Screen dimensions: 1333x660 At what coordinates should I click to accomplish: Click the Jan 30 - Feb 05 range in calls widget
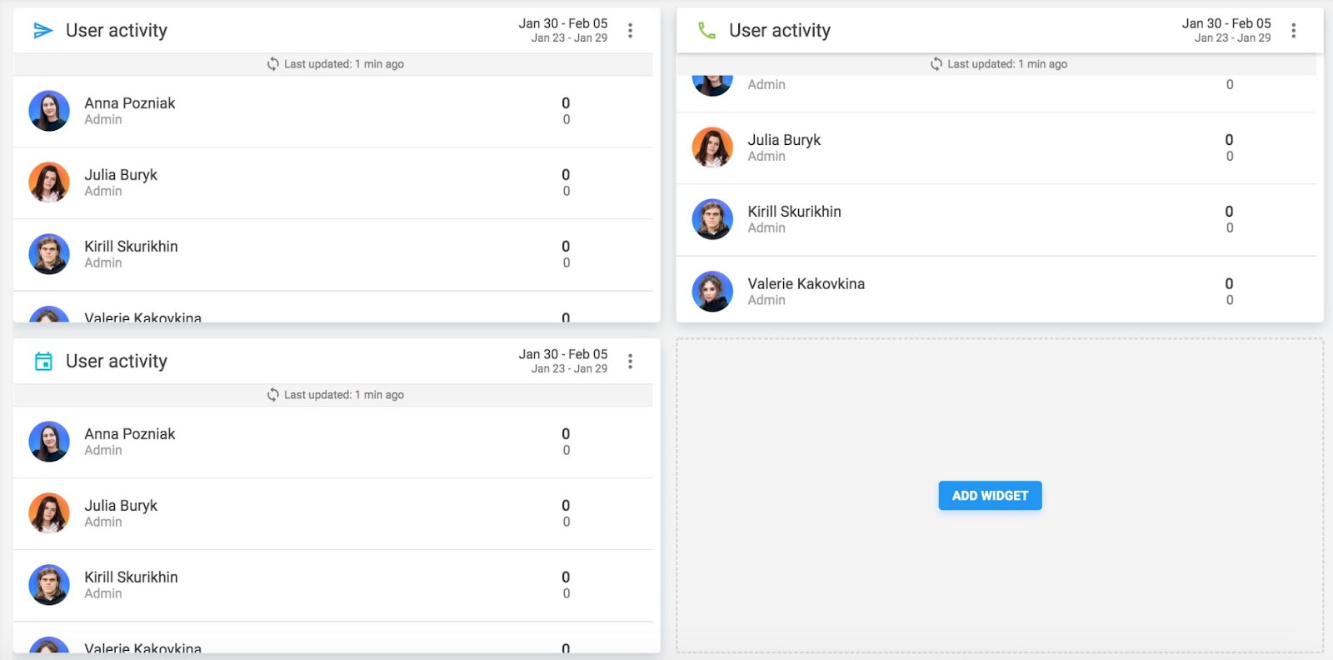coord(1226,23)
